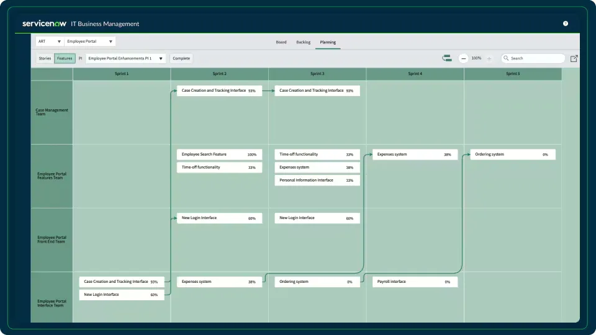
Task: Click the zoom out minus button
Action: (x=463, y=58)
